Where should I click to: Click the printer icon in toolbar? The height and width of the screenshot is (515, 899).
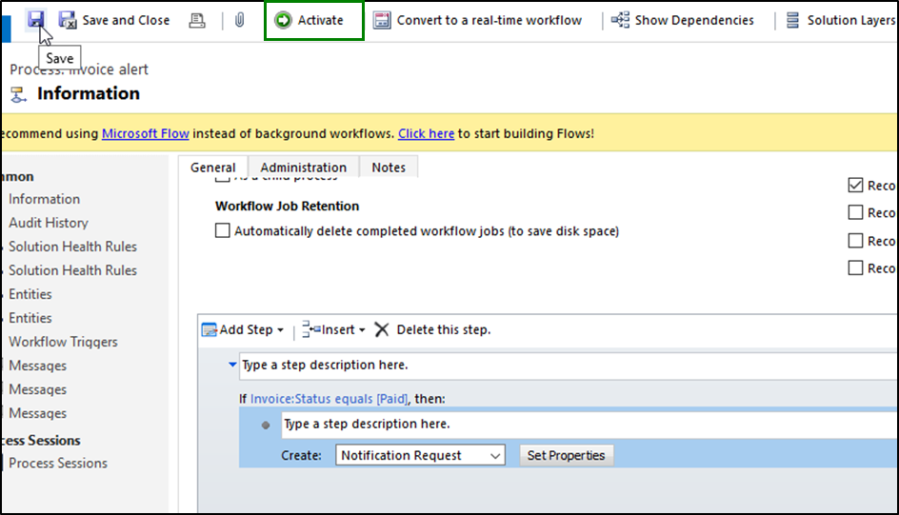coord(197,21)
